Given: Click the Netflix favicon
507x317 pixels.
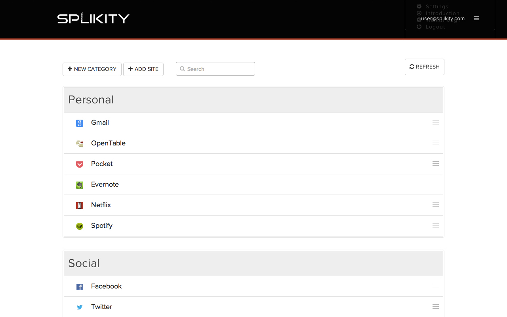Looking at the screenshot, I should [x=80, y=206].
